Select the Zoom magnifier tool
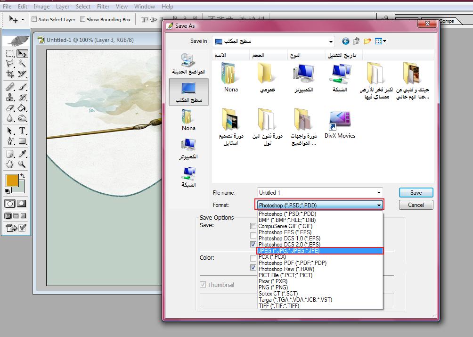473x337 pixels. coord(22,164)
